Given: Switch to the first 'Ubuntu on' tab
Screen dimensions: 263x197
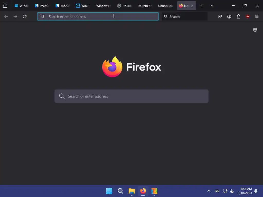Looking at the screenshot, I should click(x=145, y=6).
